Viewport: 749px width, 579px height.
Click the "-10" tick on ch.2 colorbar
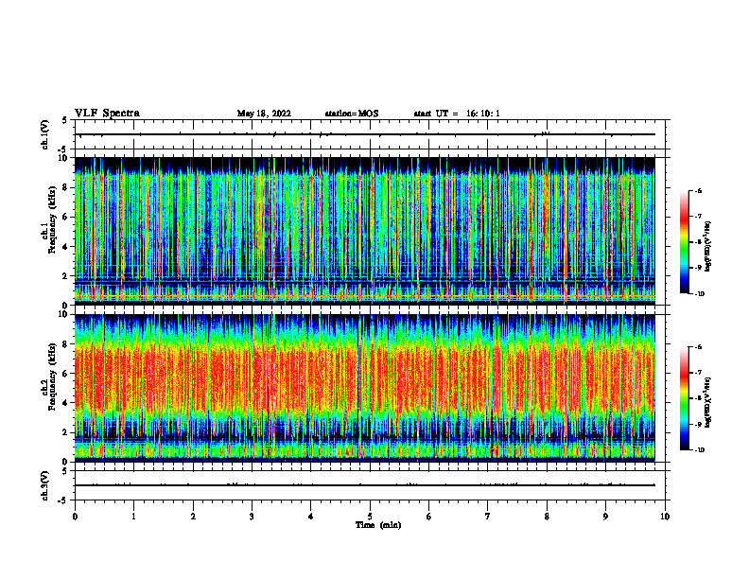699,450
